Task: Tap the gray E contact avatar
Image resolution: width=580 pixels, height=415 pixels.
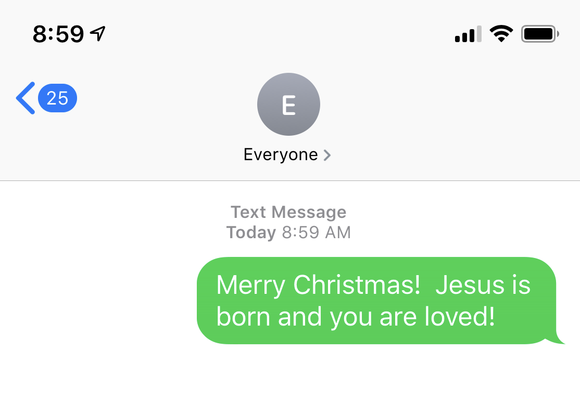Action: (288, 104)
